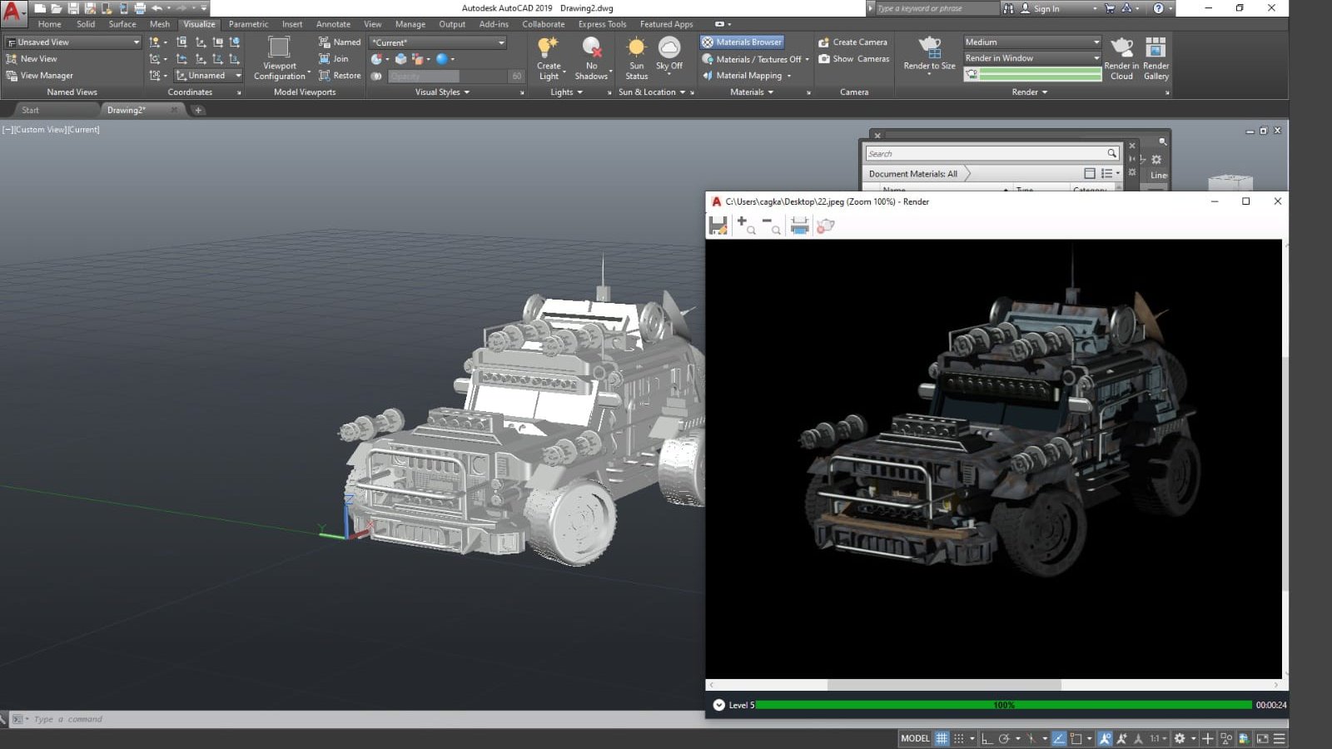Screen dimensions: 1332x749
Task: Click the green render progress bar
Action: tap(1003, 705)
